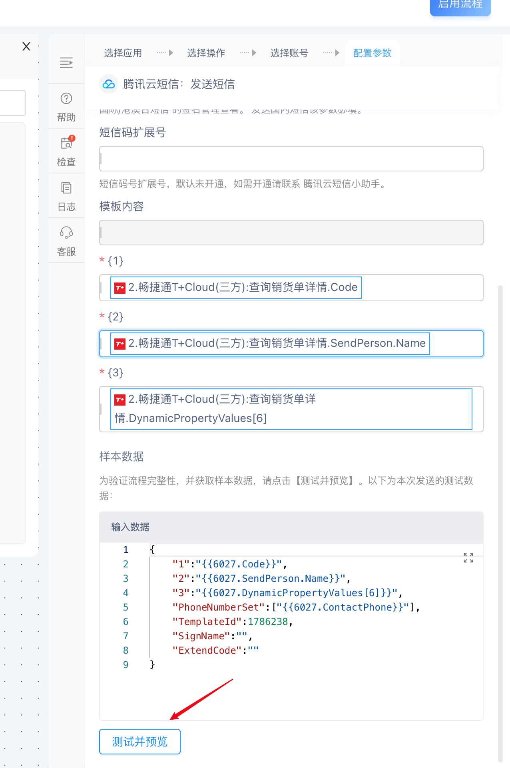Close the left panel with X icon
The height and width of the screenshot is (768, 510).
pyautogui.click(x=26, y=46)
